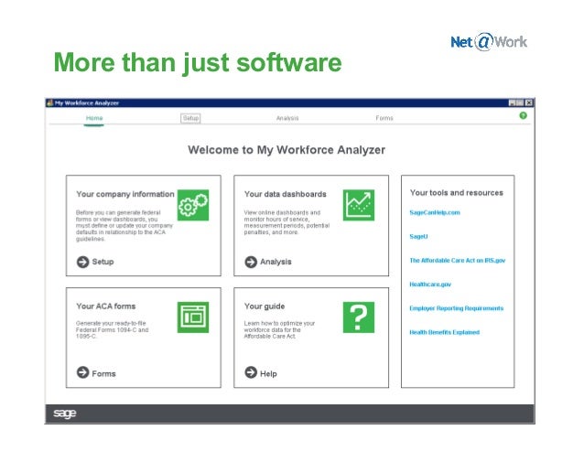584x451 pixels.
Task: Open the SageU resource link
Action: pos(418,236)
